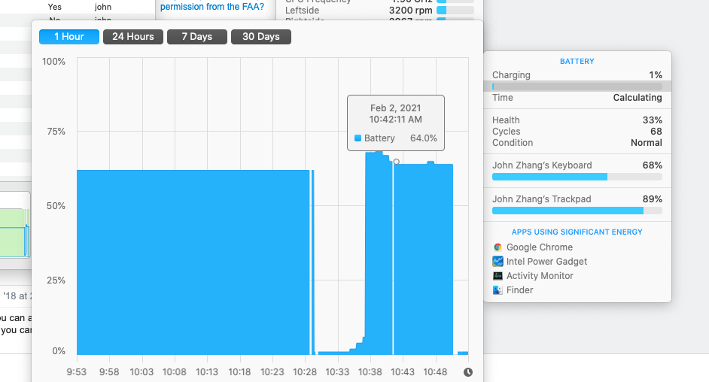709x382 pixels.
Task: Click the Calculating time value
Action: pos(637,98)
